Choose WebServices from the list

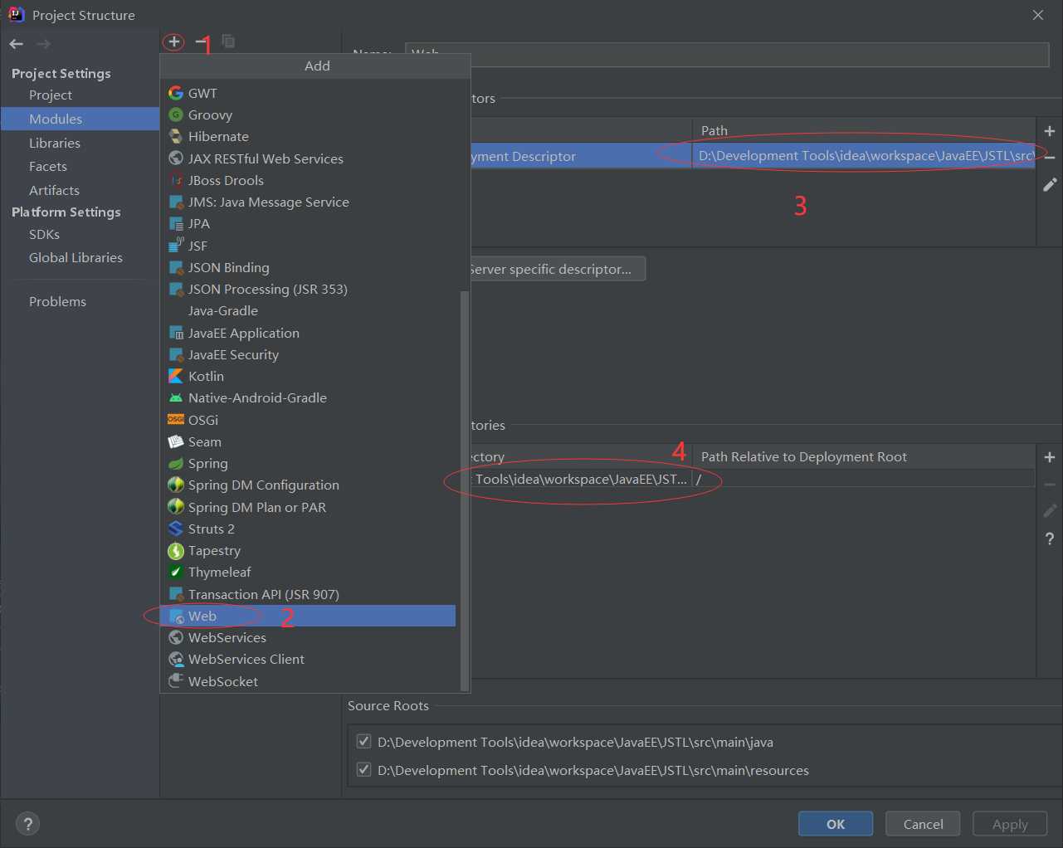pyautogui.click(x=308, y=637)
